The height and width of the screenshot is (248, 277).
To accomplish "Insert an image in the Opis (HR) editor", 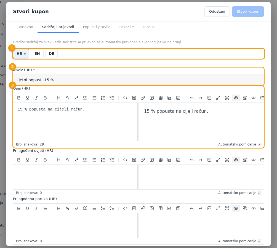I will [x=151, y=98].
